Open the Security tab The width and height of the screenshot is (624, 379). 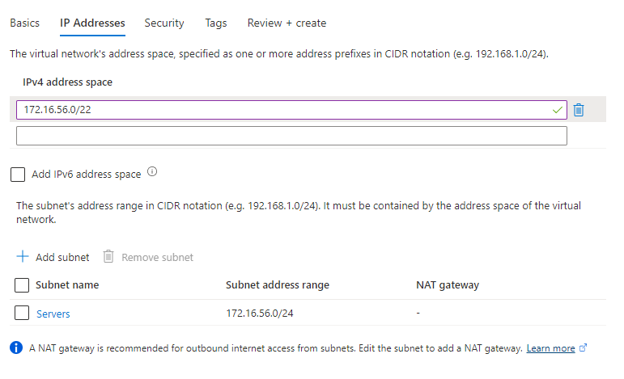coord(164,23)
